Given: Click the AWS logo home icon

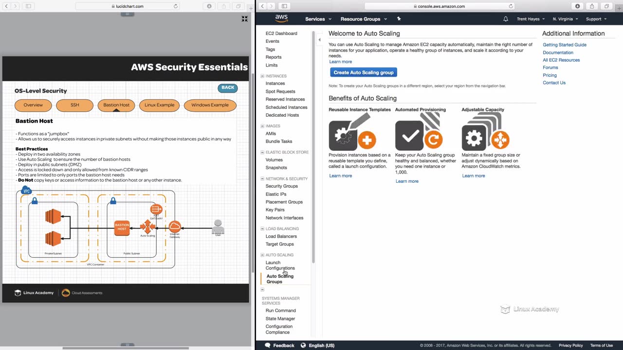Looking at the screenshot, I should point(281,18).
